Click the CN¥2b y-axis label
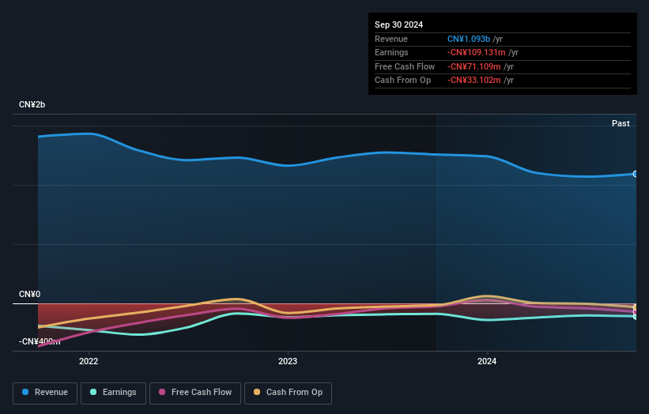The width and height of the screenshot is (649, 414). (32, 104)
